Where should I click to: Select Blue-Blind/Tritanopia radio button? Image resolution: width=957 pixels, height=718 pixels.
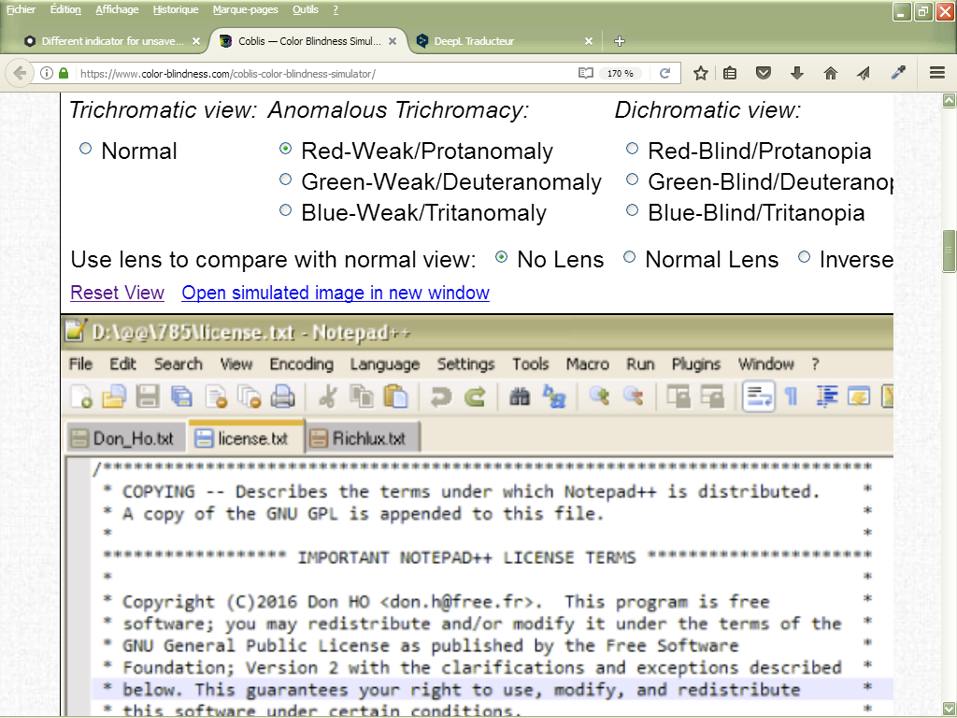click(633, 210)
